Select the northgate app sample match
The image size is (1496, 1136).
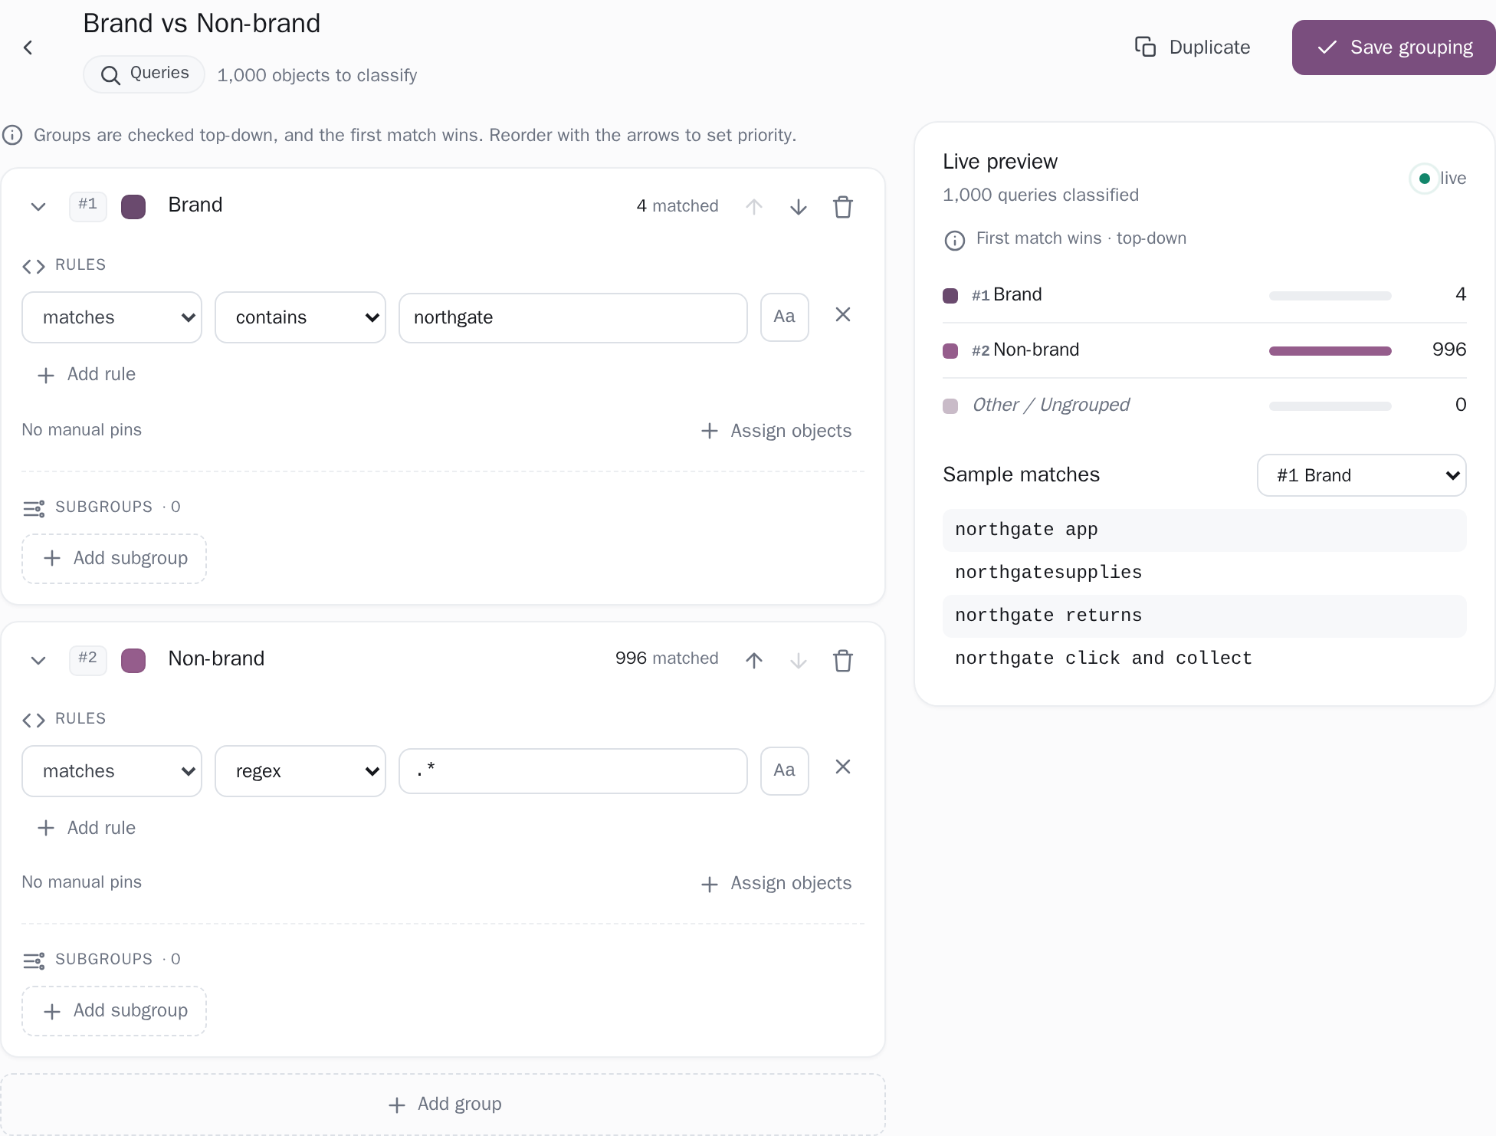pyautogui.click(x=1205, y=530)
